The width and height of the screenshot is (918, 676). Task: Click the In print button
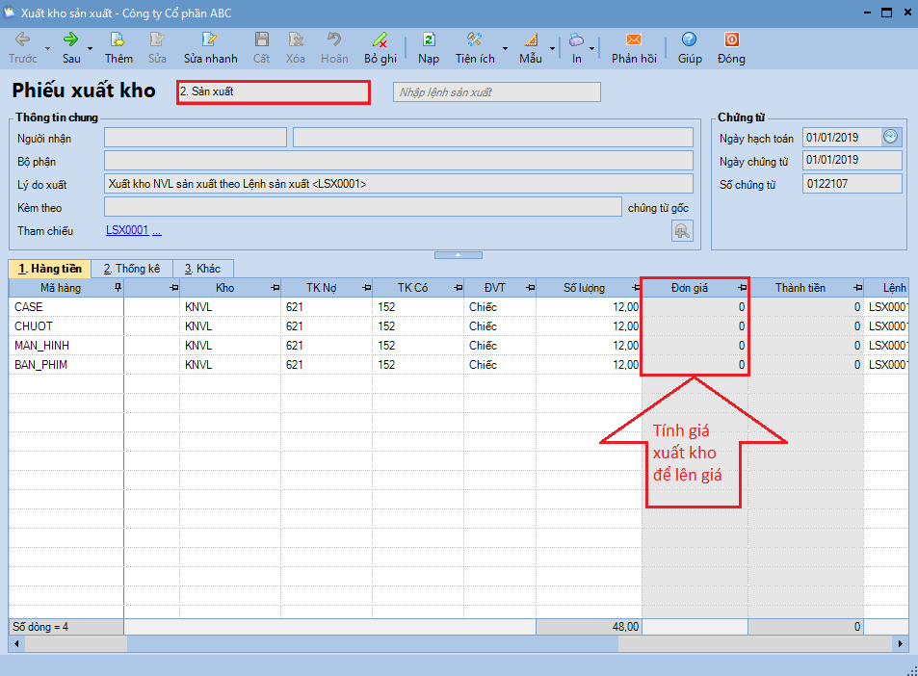[577, 47]
